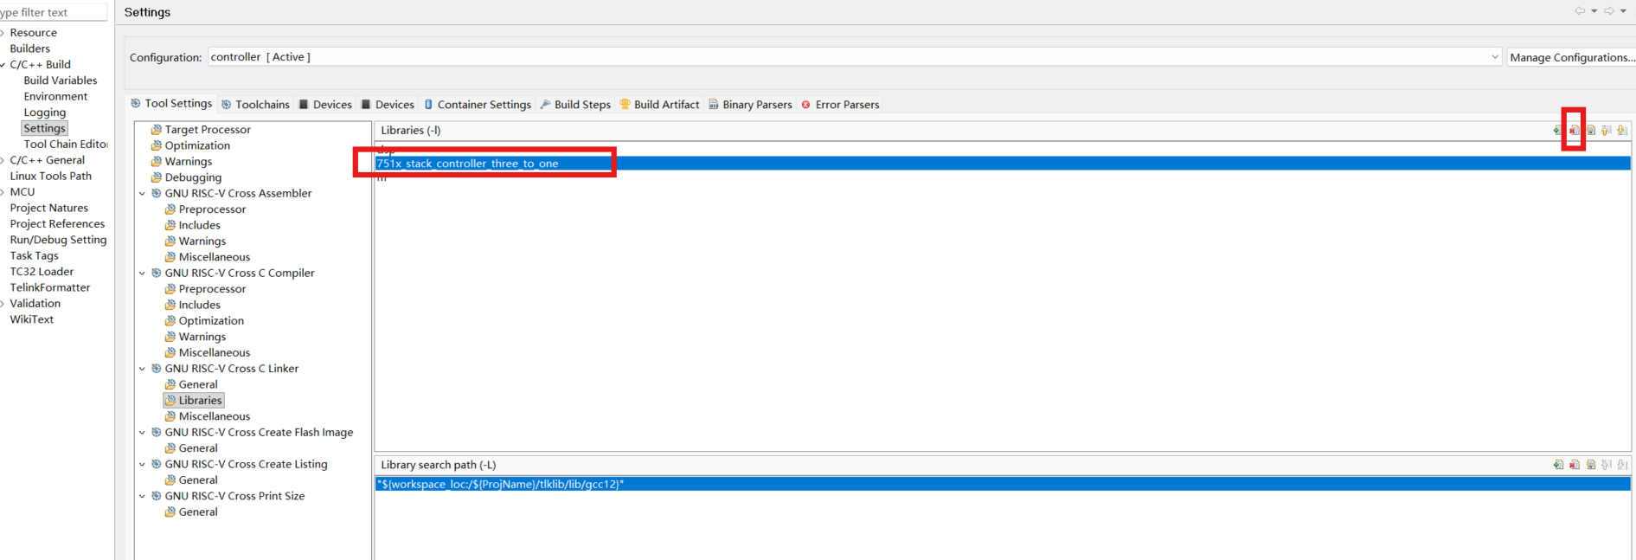Screen dimensions: 1636x560
Task: Open TelinkFormatter page
Action: 49,287
